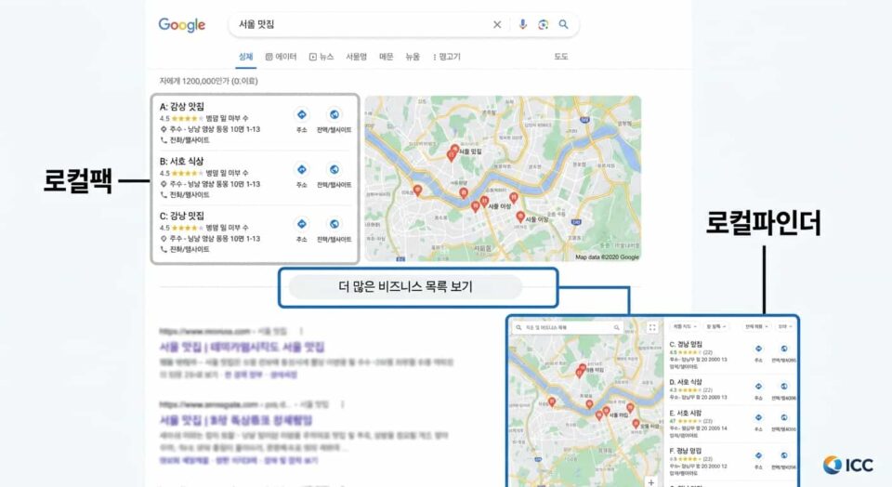Open the leftmost filter dropdown in local finder
This screenshot has width=892, height=487.
685,326
